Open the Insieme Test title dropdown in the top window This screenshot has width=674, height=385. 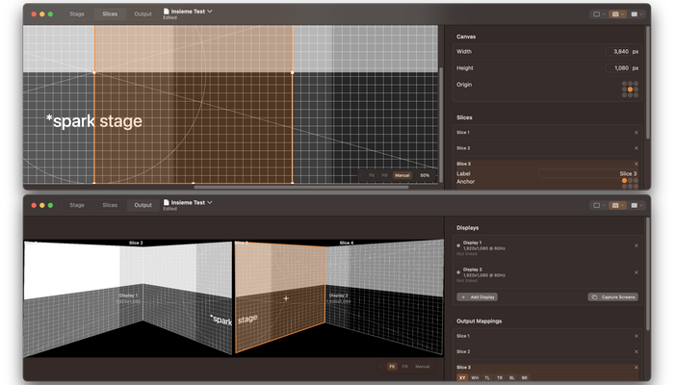(210, 12)
